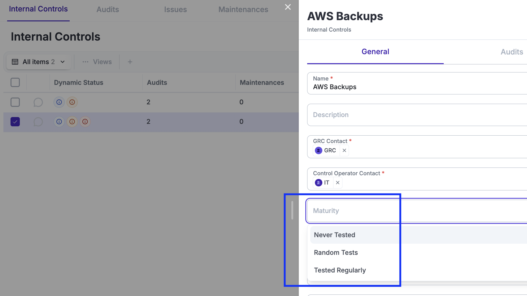Uncheck the selected second row checkbox
The width and height of the screenshot is (527, 296).
(15, 122)
